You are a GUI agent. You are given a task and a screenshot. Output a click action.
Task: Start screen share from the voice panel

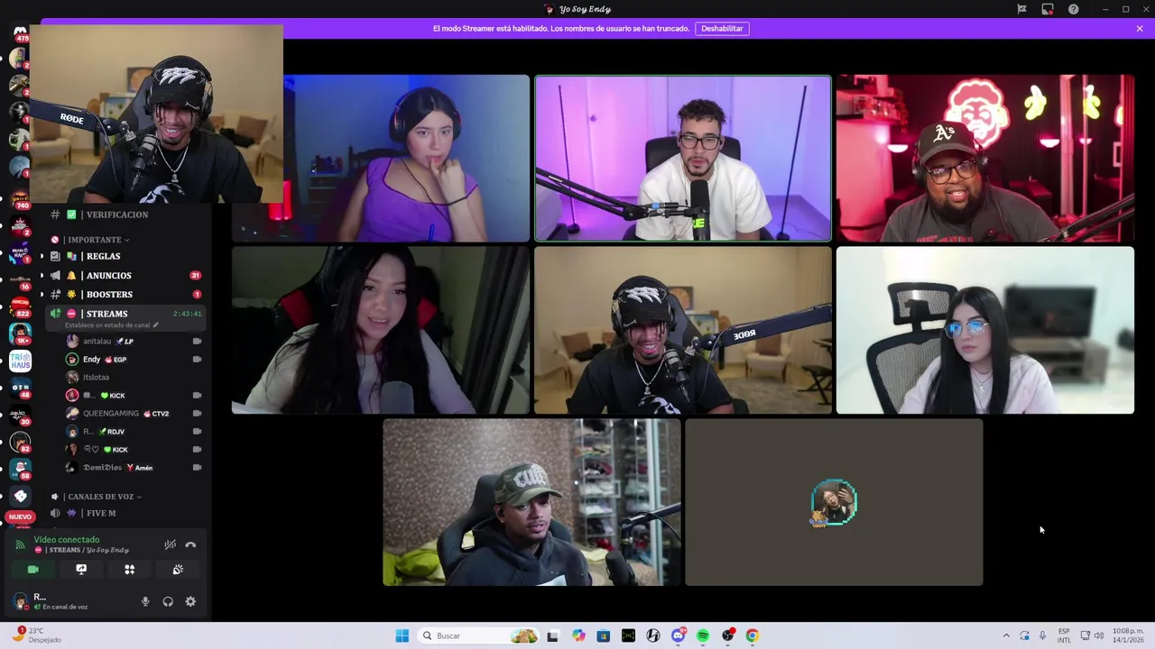81,570
